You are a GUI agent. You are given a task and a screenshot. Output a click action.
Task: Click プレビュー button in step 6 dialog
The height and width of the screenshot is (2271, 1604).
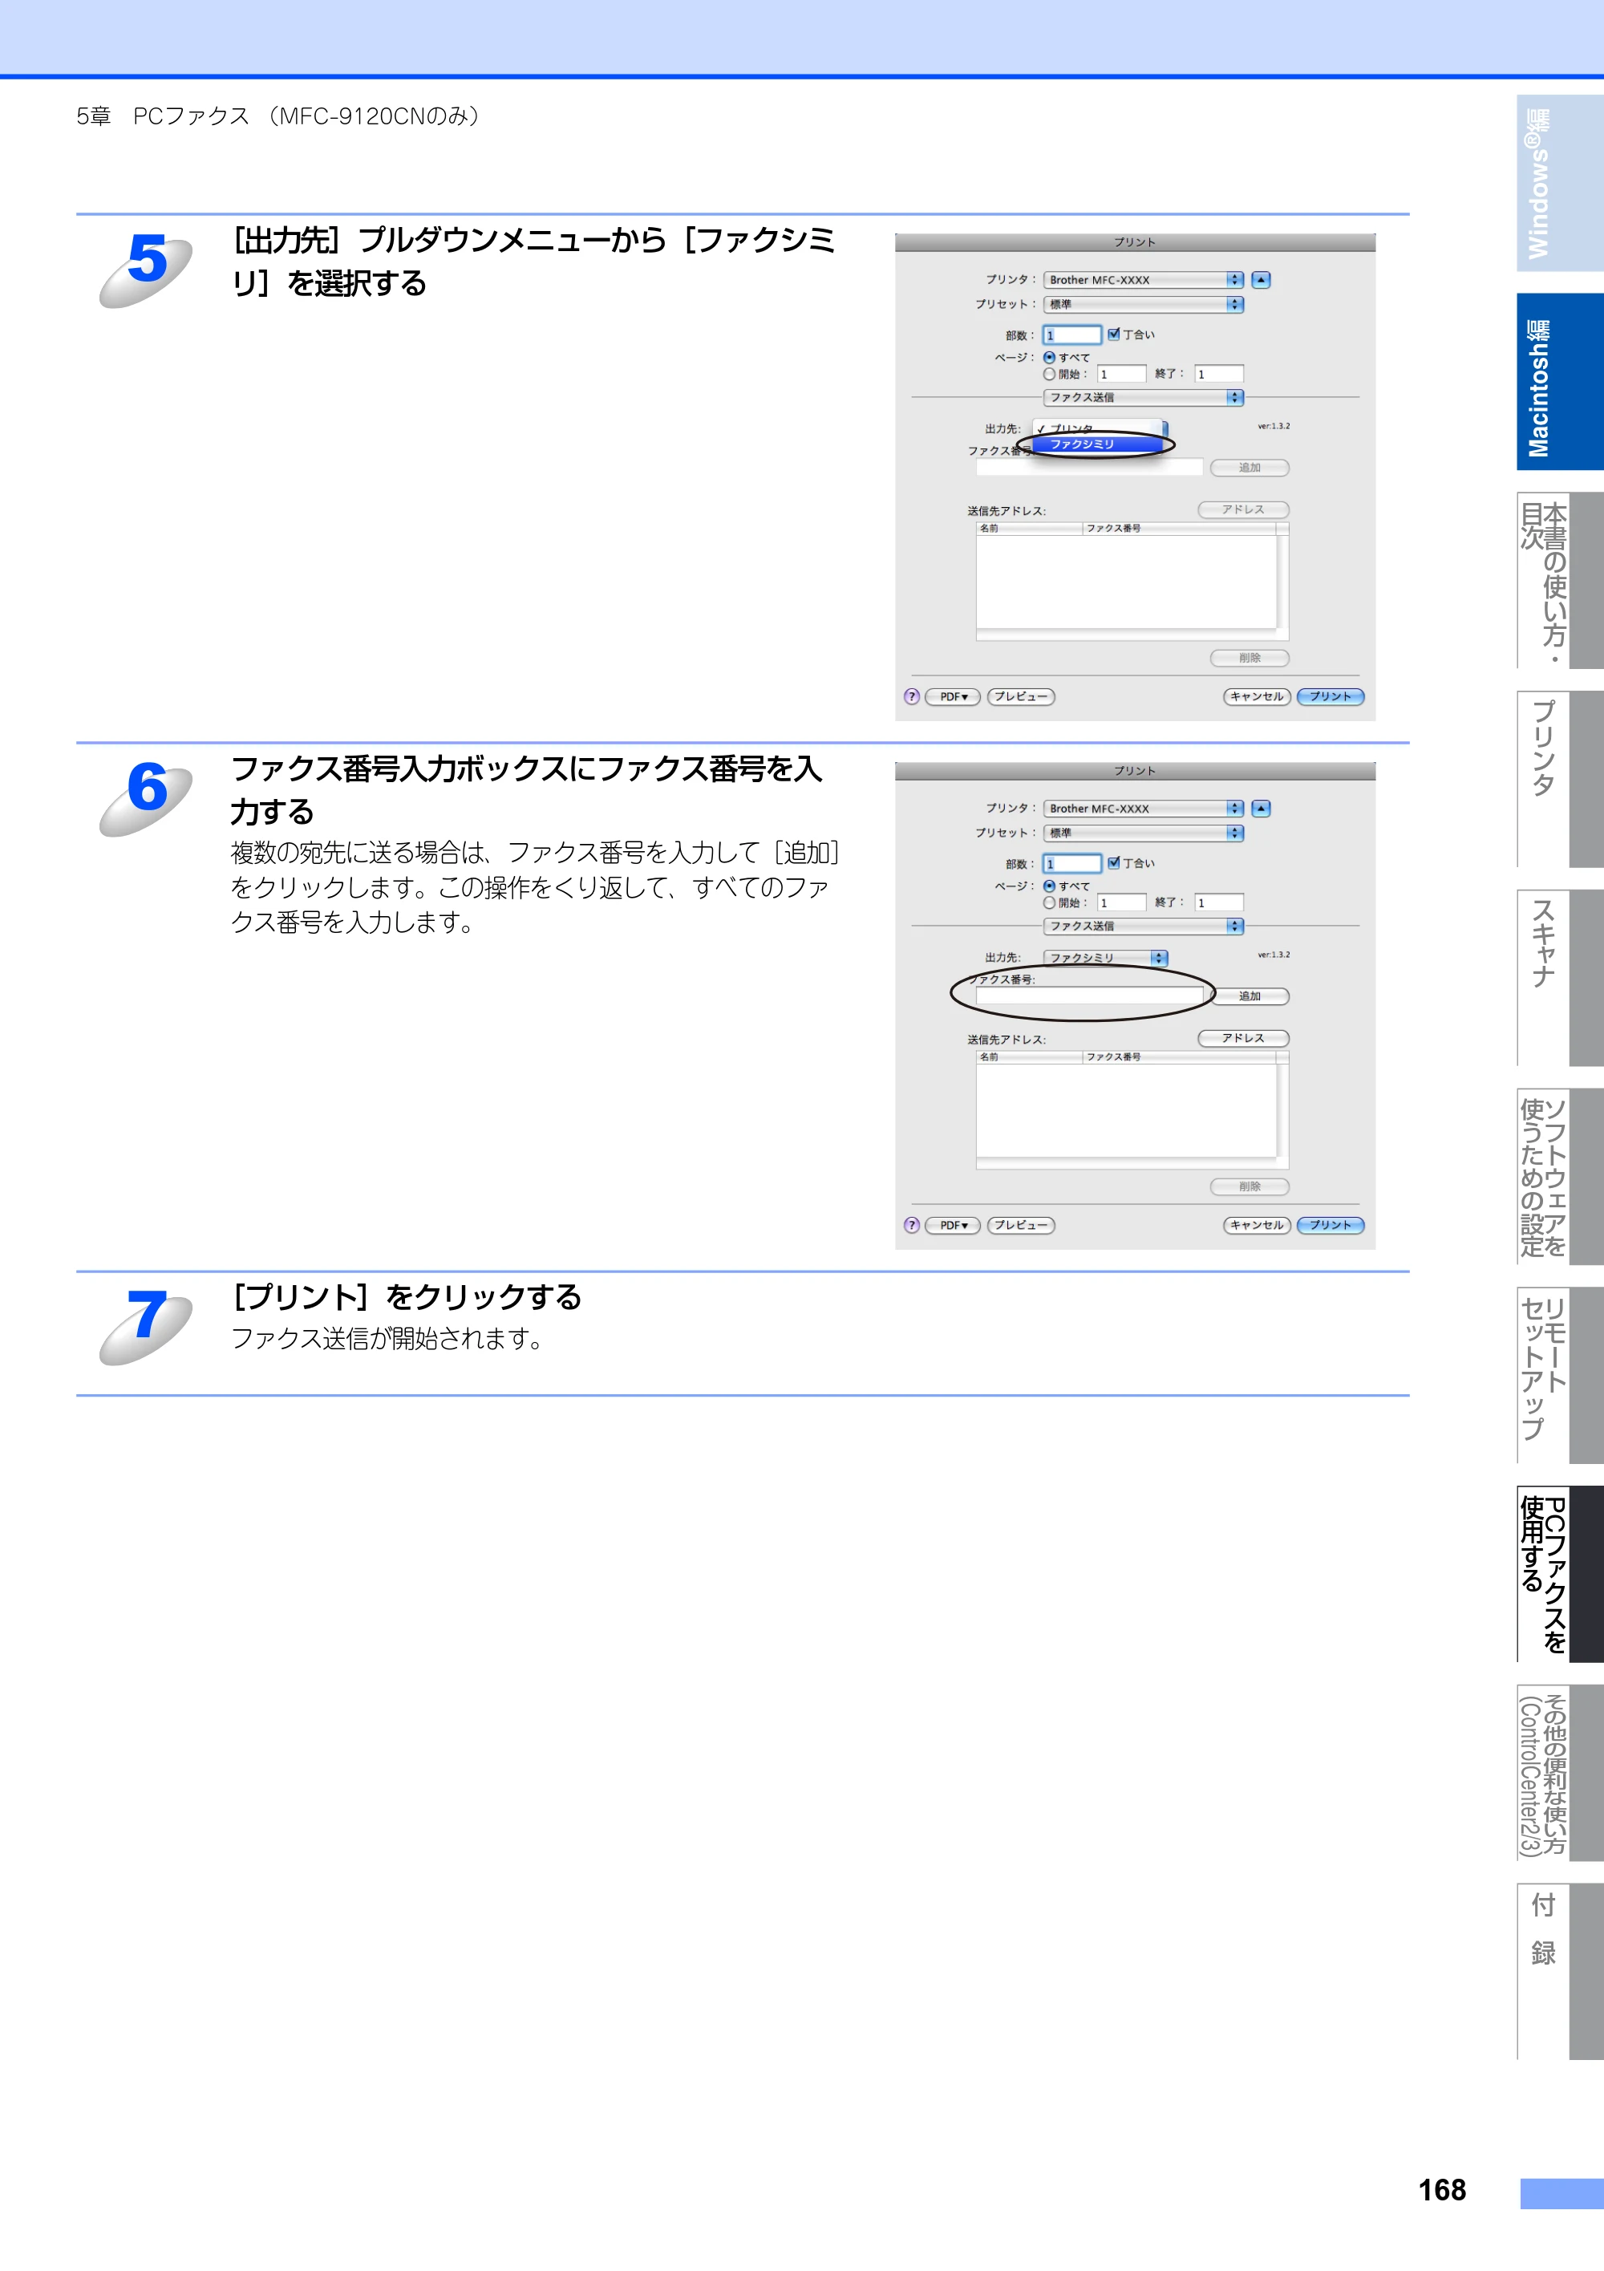click(x=1021, y=1224)
